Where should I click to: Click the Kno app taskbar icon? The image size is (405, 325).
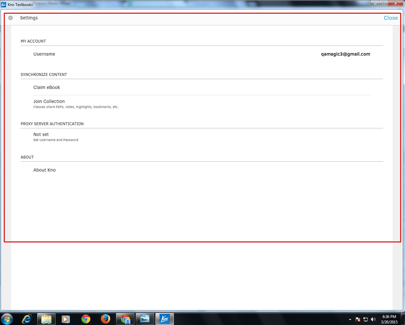pyautogui.click(x=165, y=319)
